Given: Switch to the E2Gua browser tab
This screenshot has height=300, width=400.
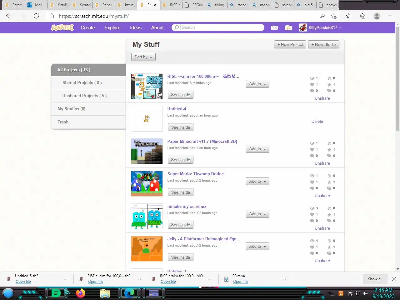Looking at the screenshot, I should [194, 5].
